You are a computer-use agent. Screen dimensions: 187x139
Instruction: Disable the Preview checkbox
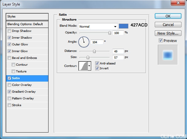click(161, 41)
